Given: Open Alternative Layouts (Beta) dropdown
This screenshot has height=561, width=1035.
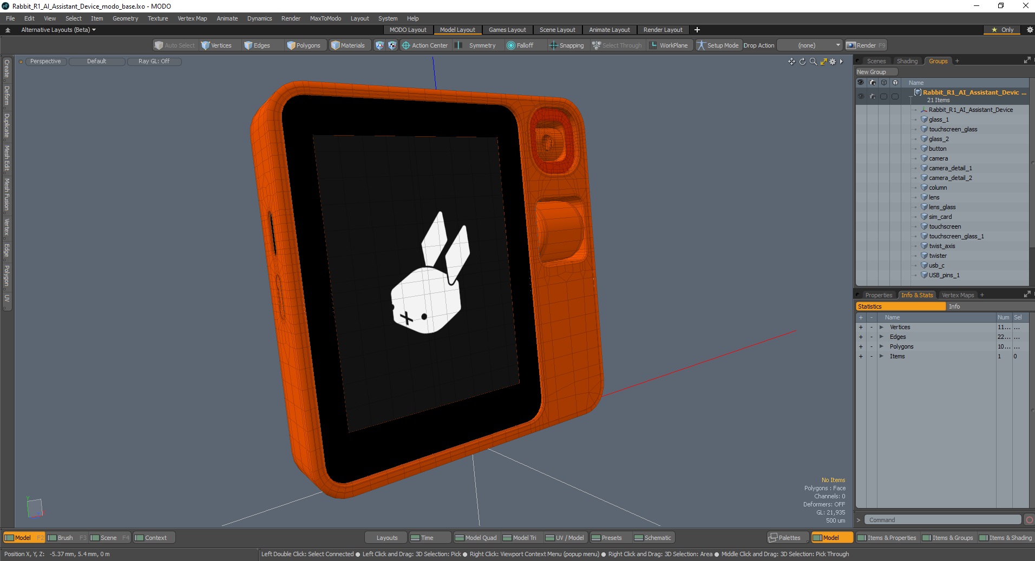Looking at the screenshot, I should pyautogui.click(x=58, y=30).
